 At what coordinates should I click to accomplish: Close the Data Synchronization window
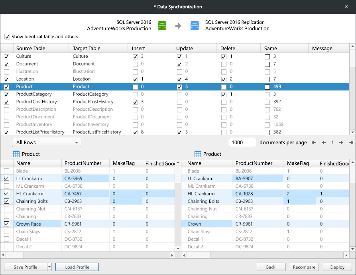coord(346,7)
